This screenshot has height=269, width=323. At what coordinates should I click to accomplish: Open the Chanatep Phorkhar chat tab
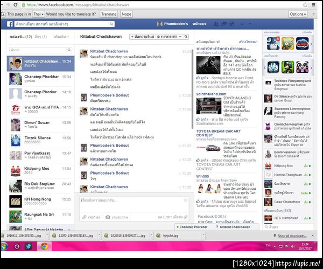click(x=195, y=227)
